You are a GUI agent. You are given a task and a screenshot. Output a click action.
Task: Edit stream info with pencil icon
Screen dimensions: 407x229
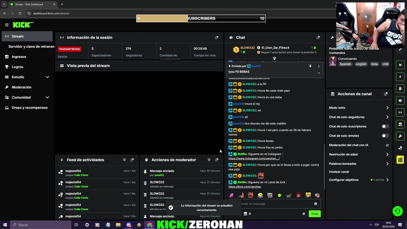(400, 50)
